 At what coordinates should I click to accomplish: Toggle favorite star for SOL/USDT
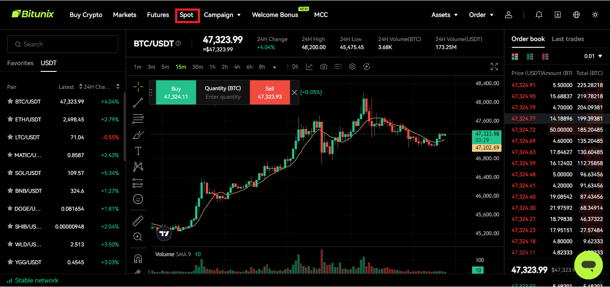pos(10,173)
